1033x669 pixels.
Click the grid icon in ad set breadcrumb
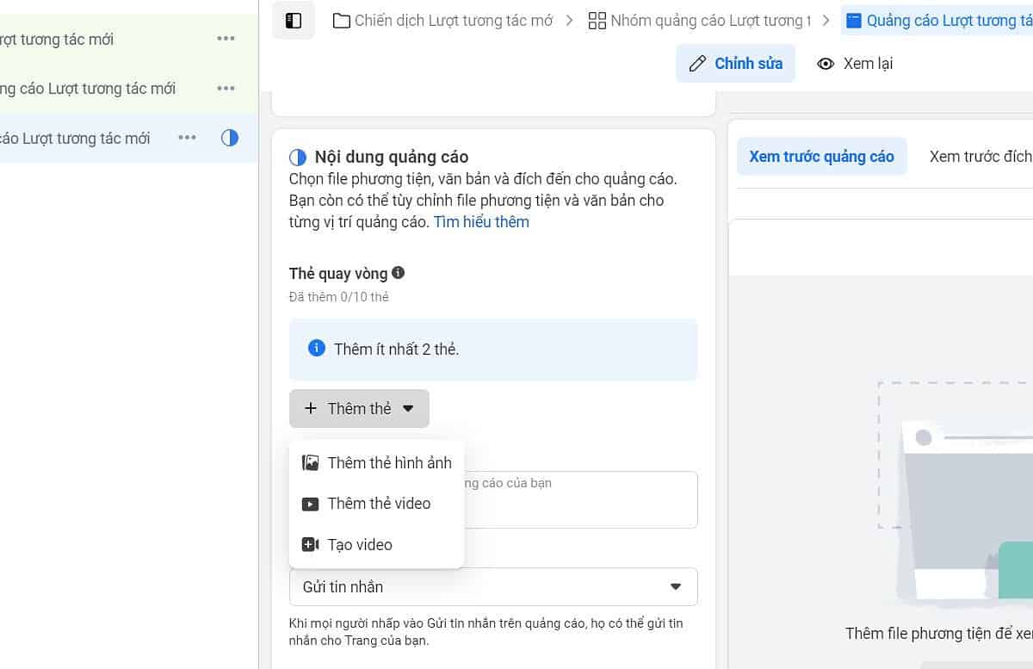pos(597,21)
